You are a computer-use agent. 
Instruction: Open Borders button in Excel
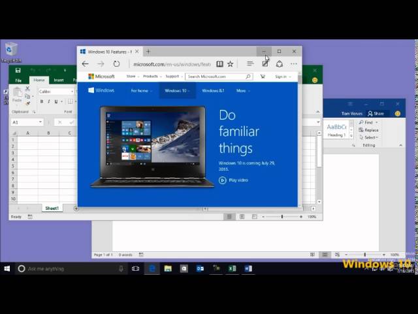click(70, 101)
